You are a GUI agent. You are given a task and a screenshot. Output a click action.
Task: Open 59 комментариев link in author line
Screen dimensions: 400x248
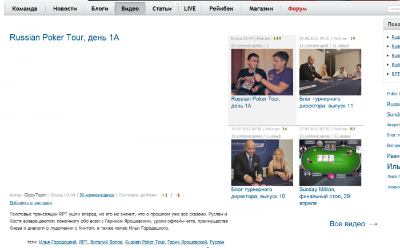97,195
